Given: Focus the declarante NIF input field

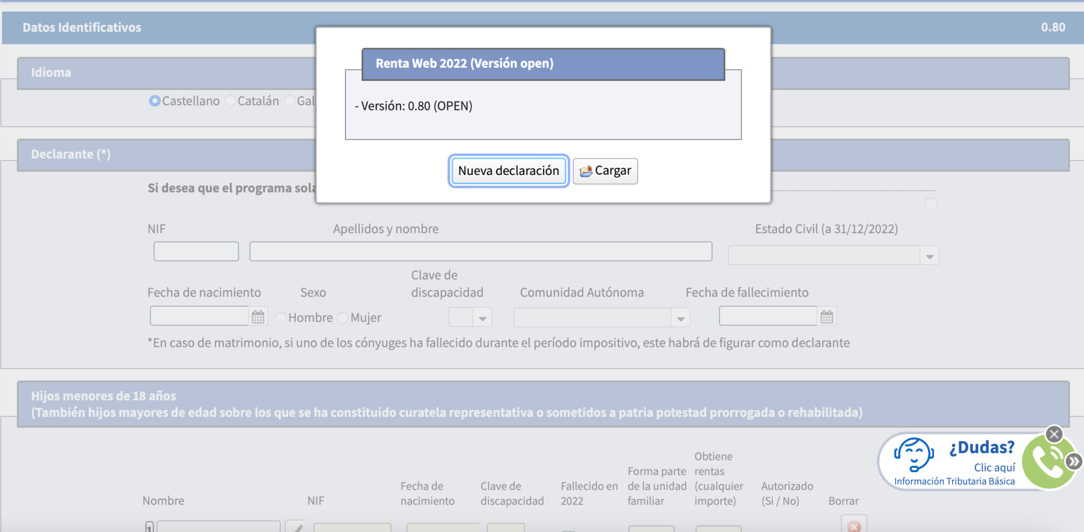Looking at the screenshot, I should [x=196, y=251].
